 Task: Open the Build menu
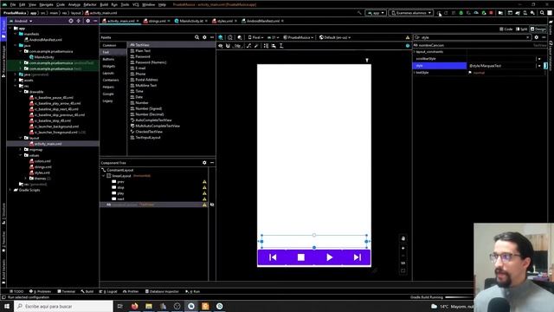coord(104,4)
